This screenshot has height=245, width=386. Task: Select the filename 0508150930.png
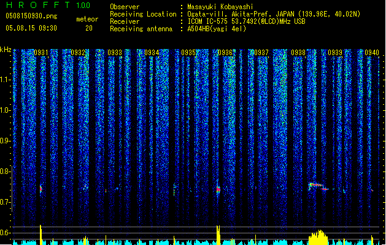(x=31, y=16)
